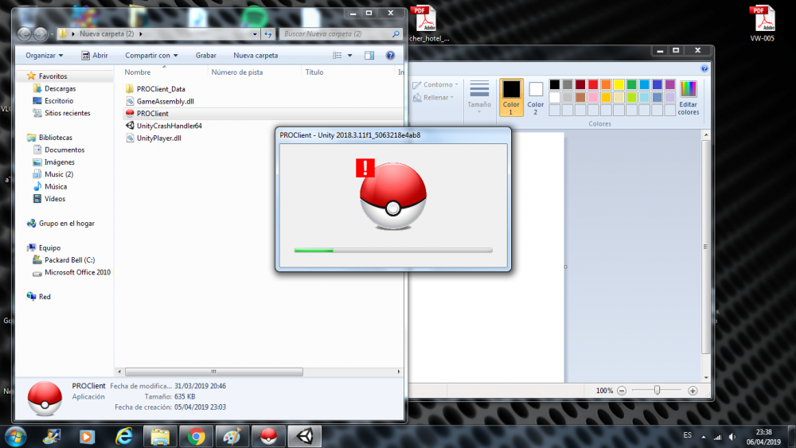This screenshot has width=796, height=448.
Task: Click the Edit colors icon in Paint
Action: (688, 97)
